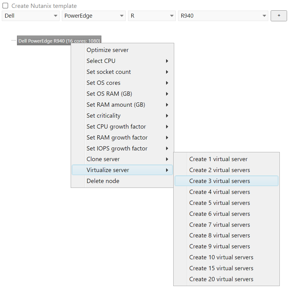Expand the R series dropdown
291x290 pixels.
point(151,16)
